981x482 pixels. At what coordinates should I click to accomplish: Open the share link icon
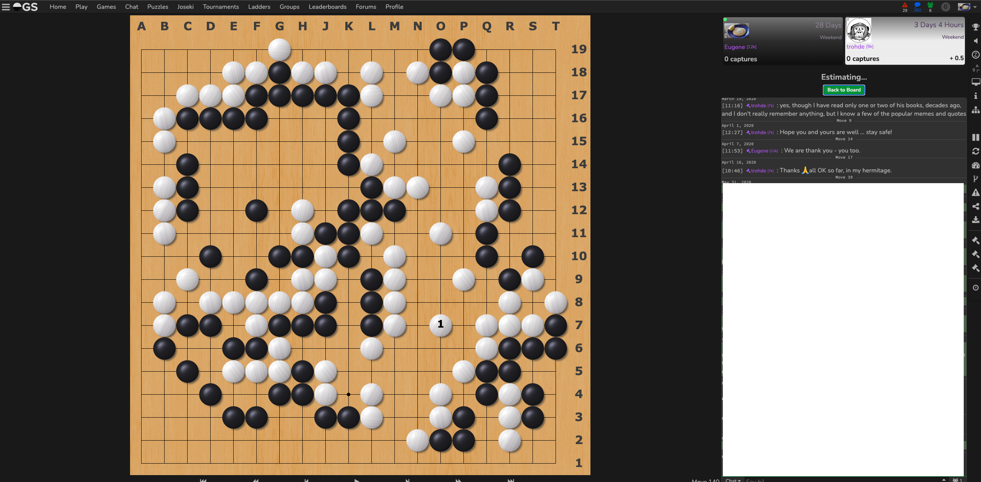tap(976, 207)
